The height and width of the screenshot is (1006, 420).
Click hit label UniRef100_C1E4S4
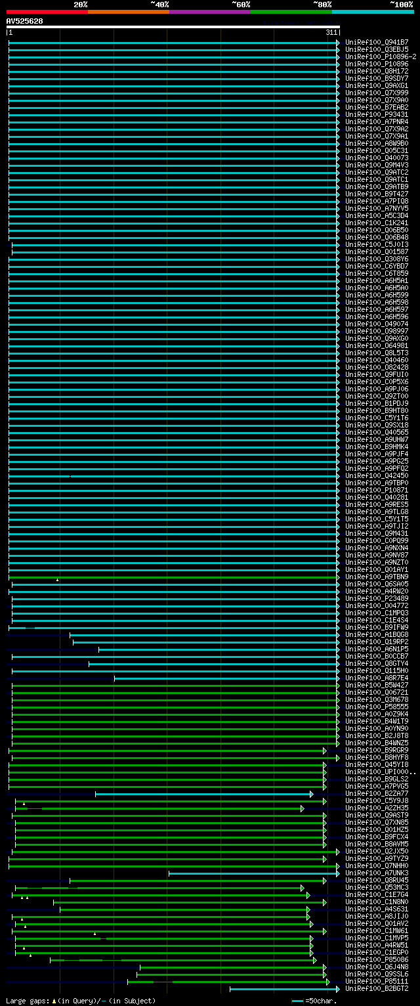tap(377, 620)
